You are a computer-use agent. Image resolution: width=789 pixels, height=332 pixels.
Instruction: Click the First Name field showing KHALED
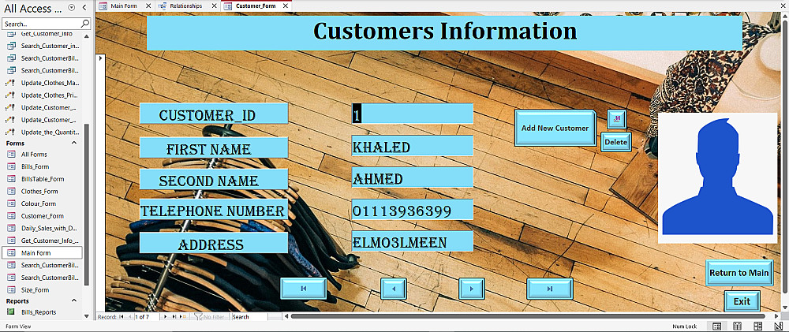(x=412, y=146)
